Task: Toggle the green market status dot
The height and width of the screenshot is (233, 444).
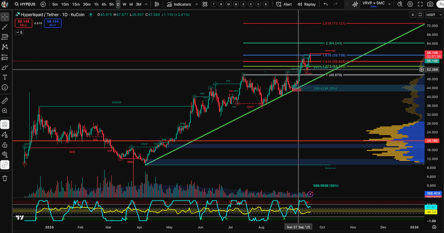Action: click(91, 15)
